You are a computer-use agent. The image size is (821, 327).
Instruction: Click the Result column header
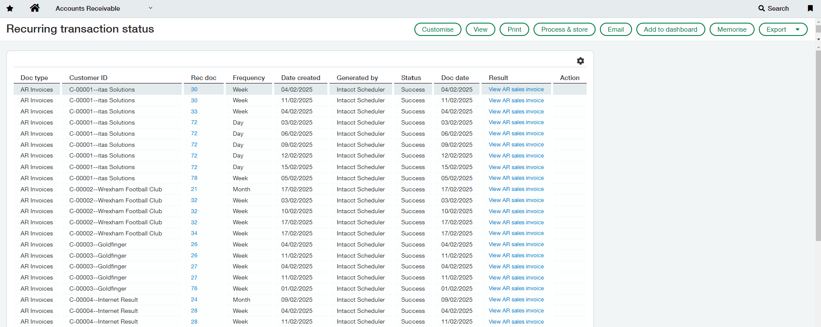(498, 78)
